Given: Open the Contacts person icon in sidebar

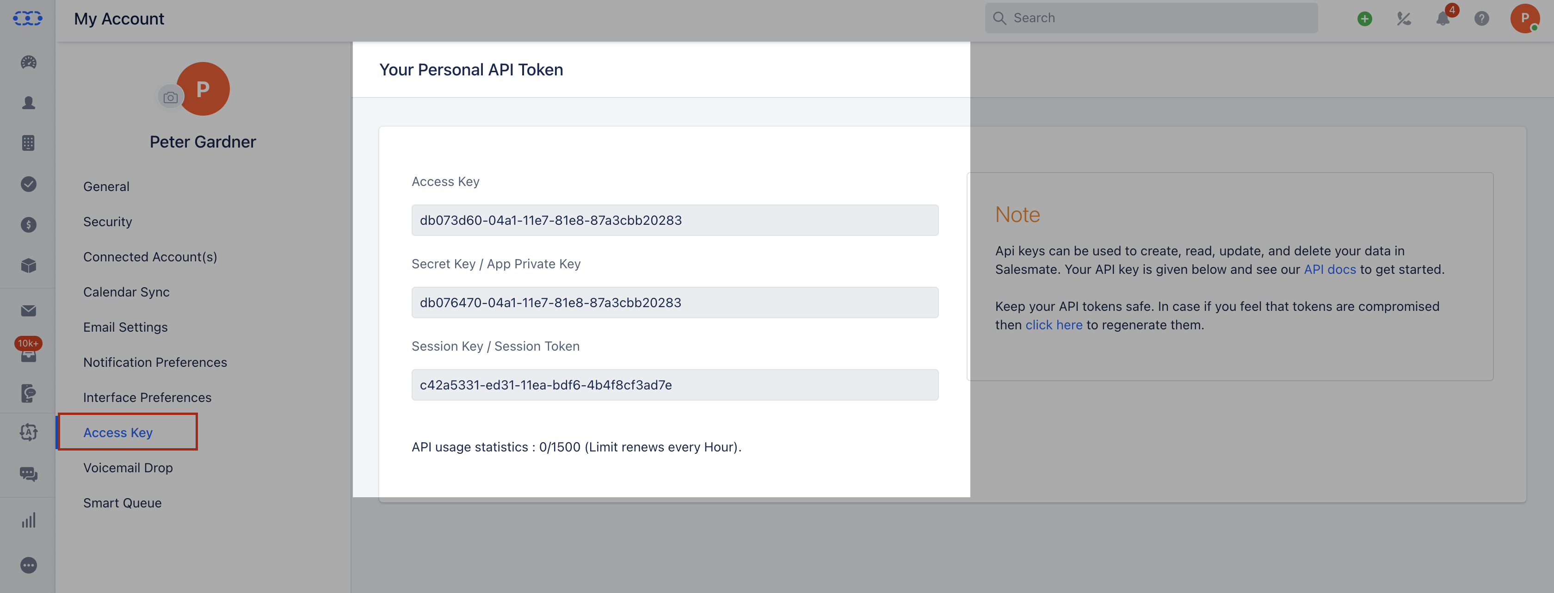Looking at the screenshot, I should (x=28, y=103).
